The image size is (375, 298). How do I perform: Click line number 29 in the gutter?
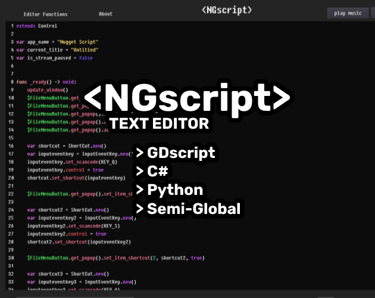pos(11,250)
